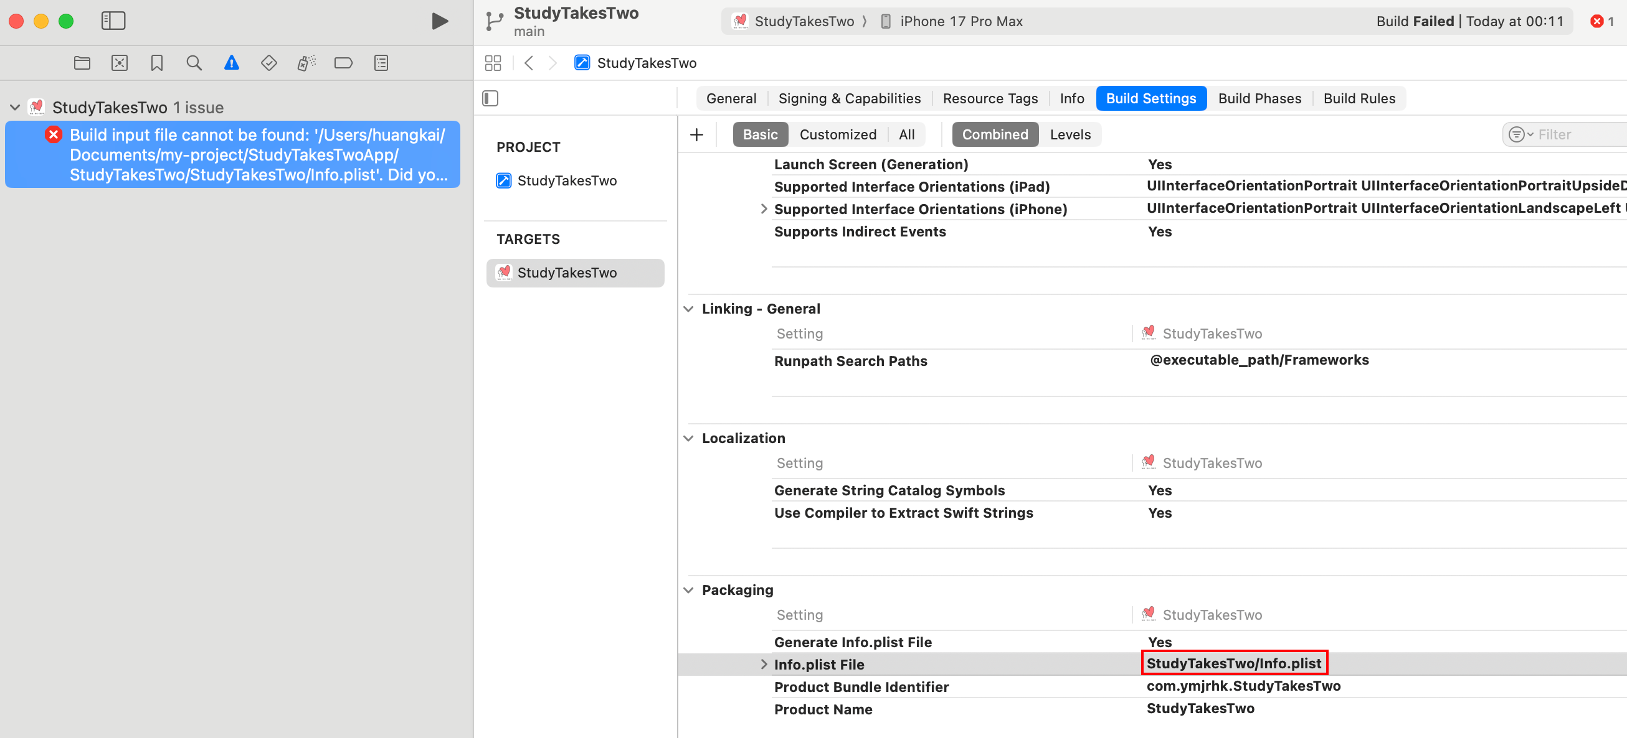Viewport: 1627px width, 738px height.
Task: Switch settings view to Levels
Action: click(1070, 134)
